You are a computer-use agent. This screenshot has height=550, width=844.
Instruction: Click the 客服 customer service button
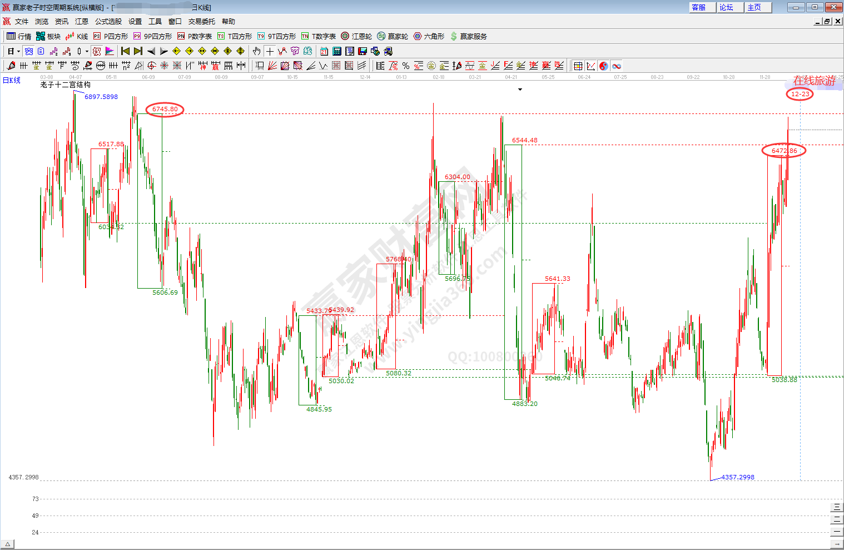tap(698, 7)
